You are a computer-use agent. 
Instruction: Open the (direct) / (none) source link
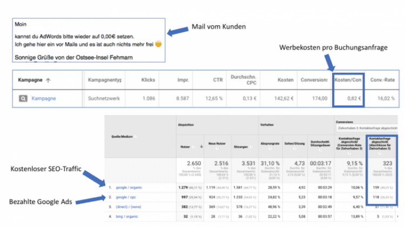(x=129, y=207)
